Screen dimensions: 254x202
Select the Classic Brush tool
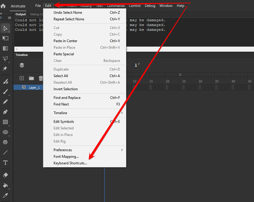pyautogui.click(x=5, y=92)
